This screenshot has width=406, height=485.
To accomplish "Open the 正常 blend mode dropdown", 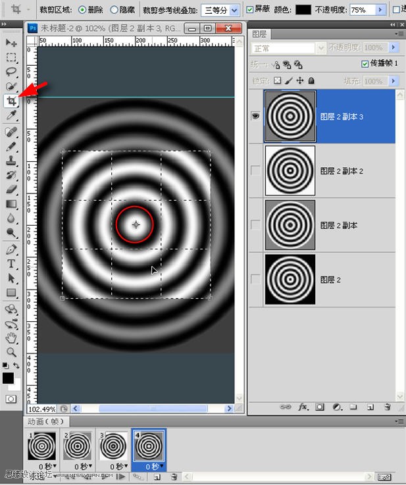I will tap(321, 48).
